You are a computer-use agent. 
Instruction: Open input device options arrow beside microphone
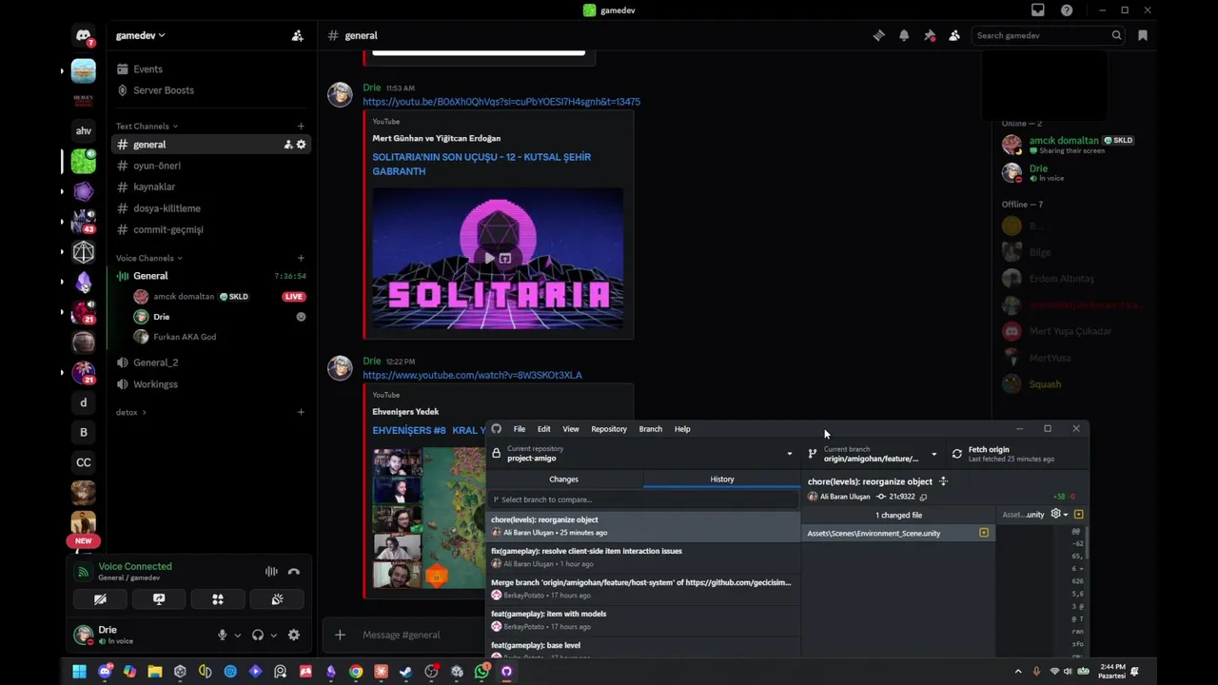point(238,636)
